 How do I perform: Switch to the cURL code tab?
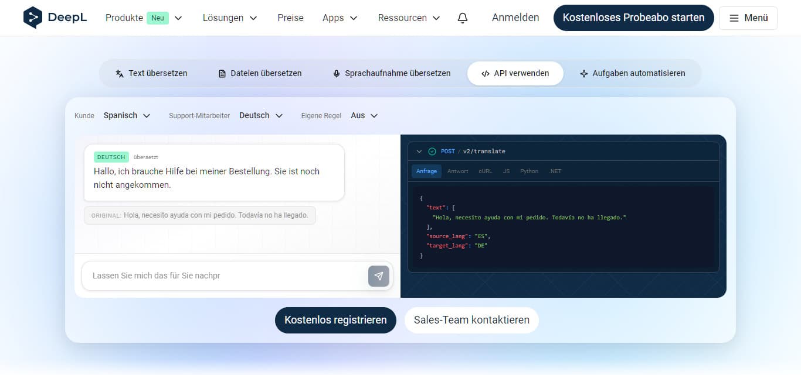click(x=485, y=171)
